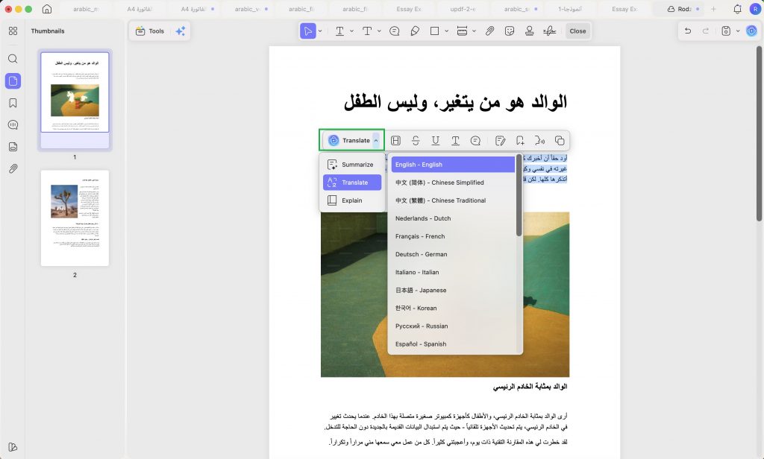The image size is (764, 459).
Task: Open page 2 thumbnail
Action: (75, 218)
